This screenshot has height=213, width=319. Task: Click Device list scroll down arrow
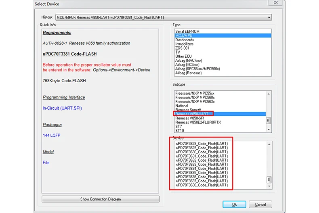pyautogui.click(x=269, y=186)
